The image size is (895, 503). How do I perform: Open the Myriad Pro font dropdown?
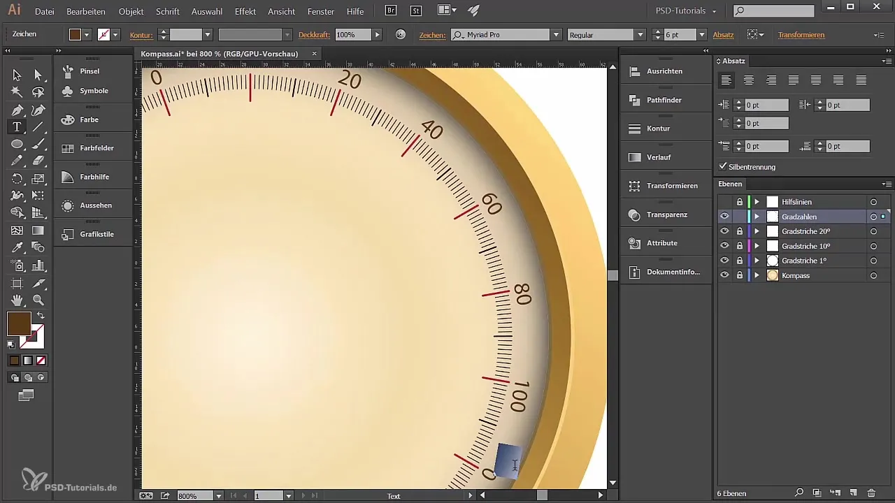coord(557,35)
